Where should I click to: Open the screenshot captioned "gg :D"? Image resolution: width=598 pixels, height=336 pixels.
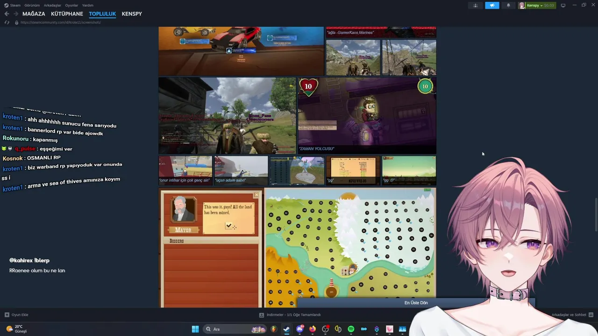409,171
